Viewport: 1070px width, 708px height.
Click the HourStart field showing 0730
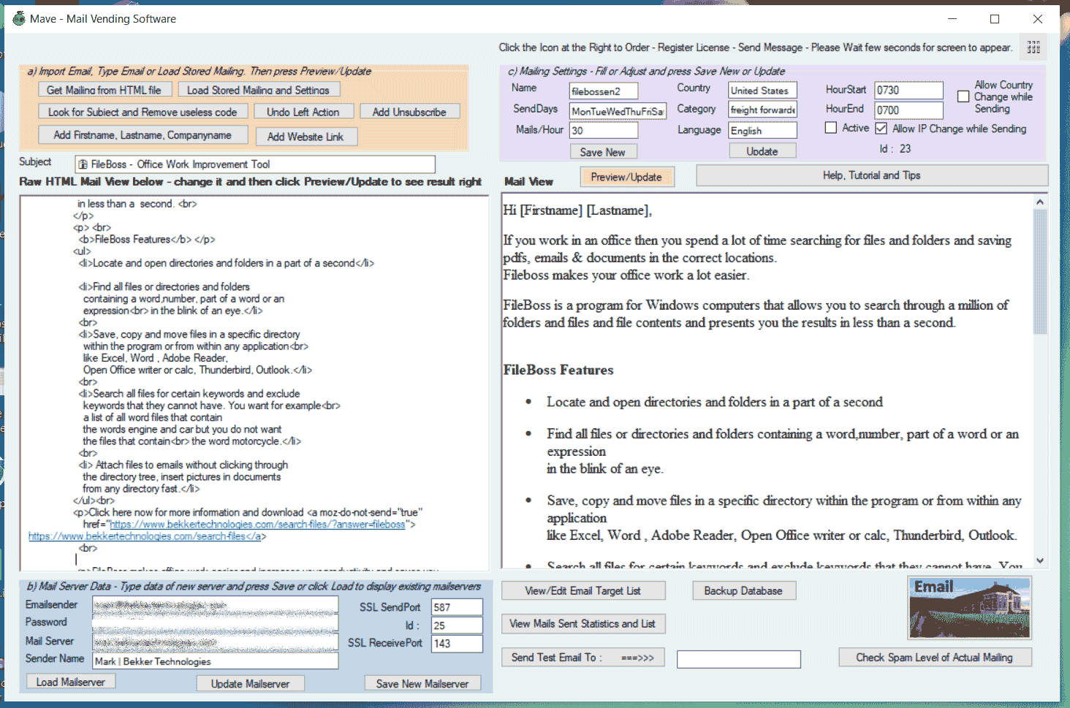tap(909, 90)
